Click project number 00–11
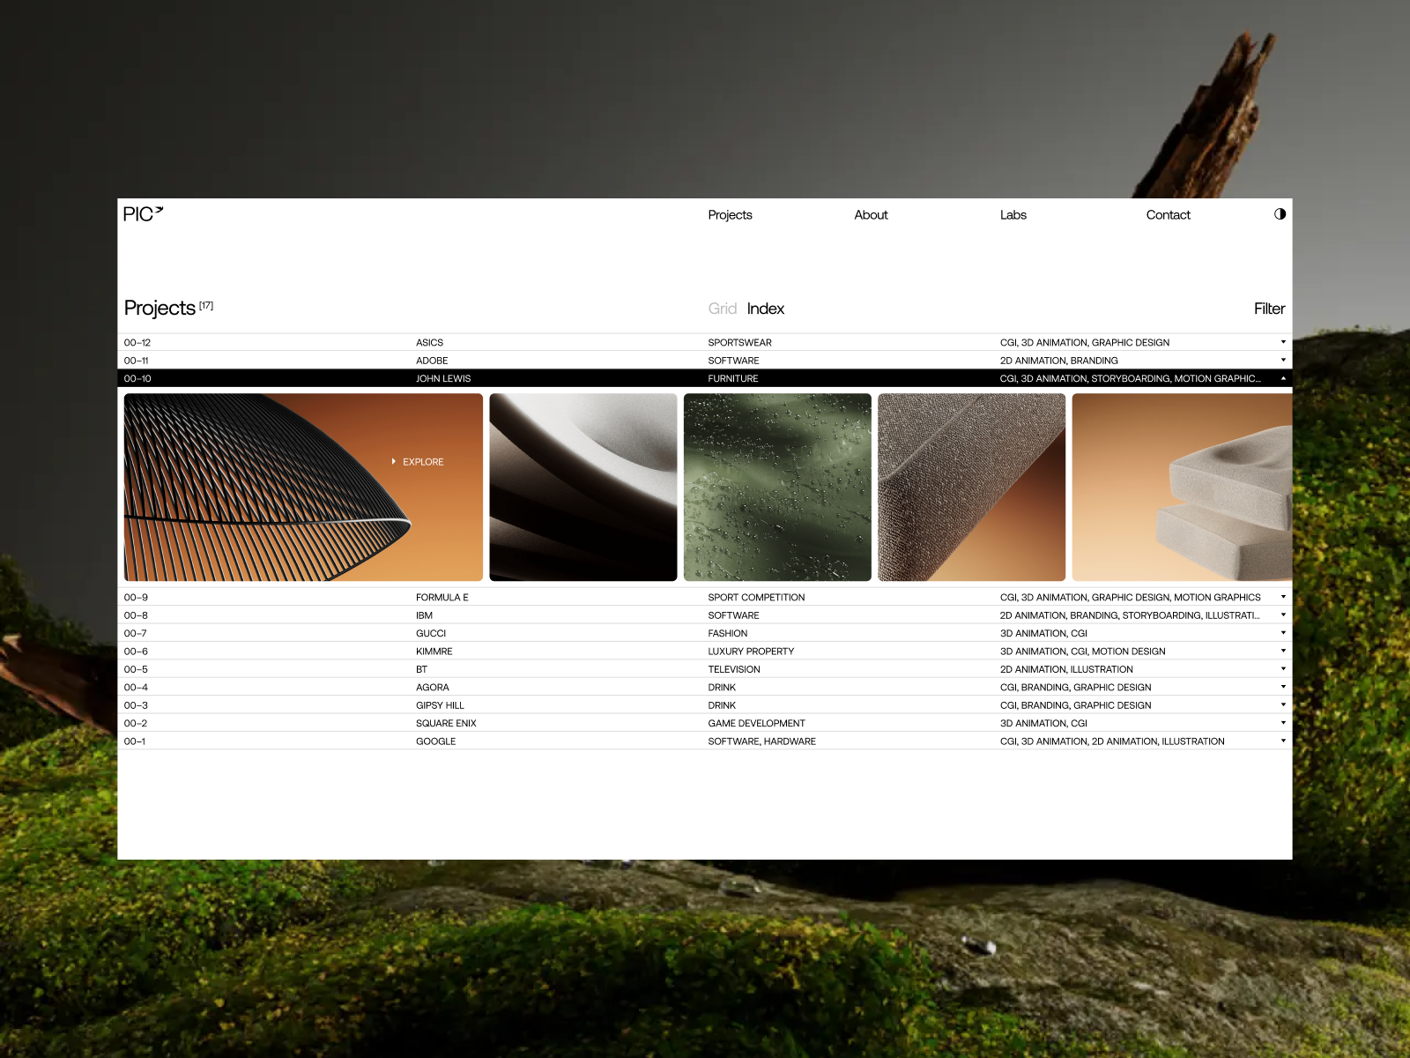1410x1058 pixels. (x=136, y=361)
